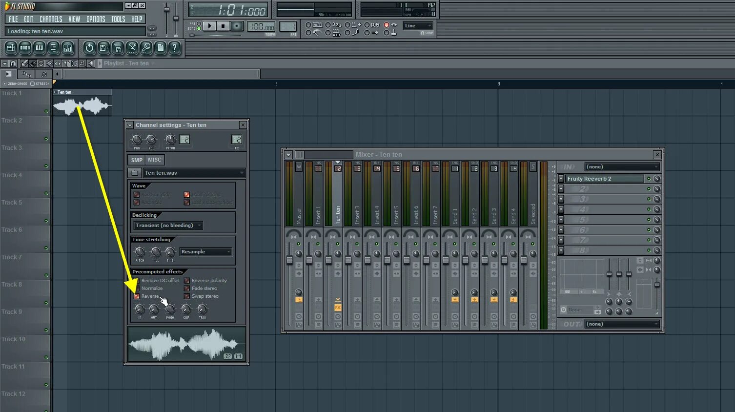
Task: Open the CHANNELS menu
Action: [51, 19]
